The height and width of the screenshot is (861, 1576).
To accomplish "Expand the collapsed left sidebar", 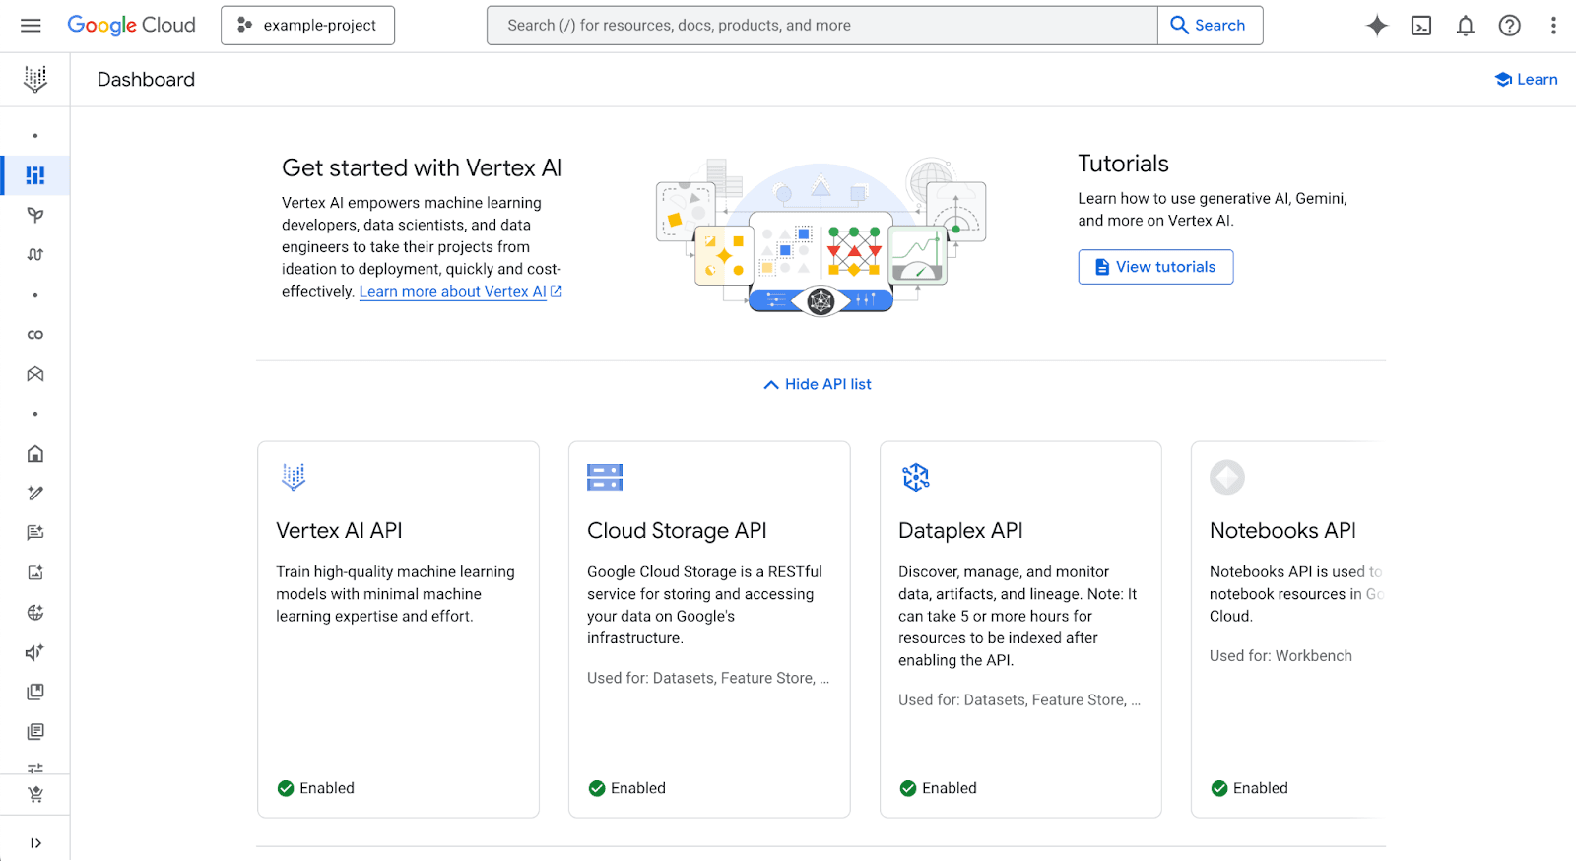I will [x=35, y=843].
